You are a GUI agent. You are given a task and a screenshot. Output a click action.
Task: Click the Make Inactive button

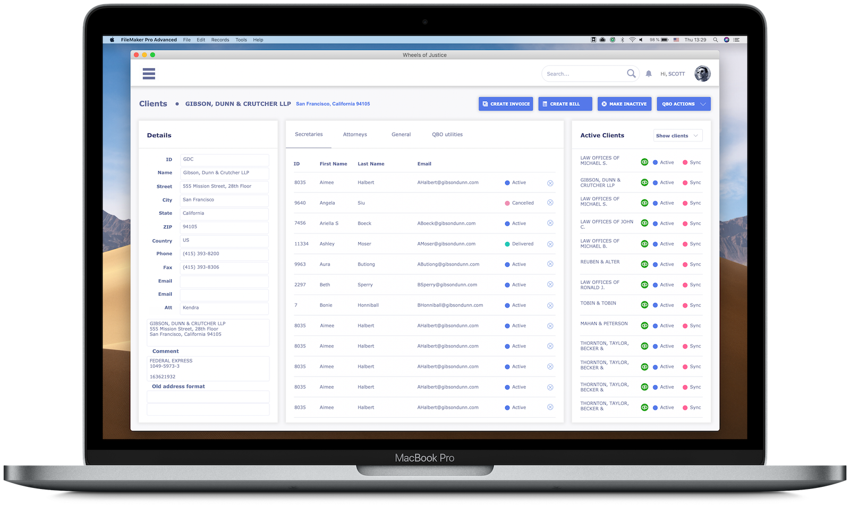[x=624, y=104]
